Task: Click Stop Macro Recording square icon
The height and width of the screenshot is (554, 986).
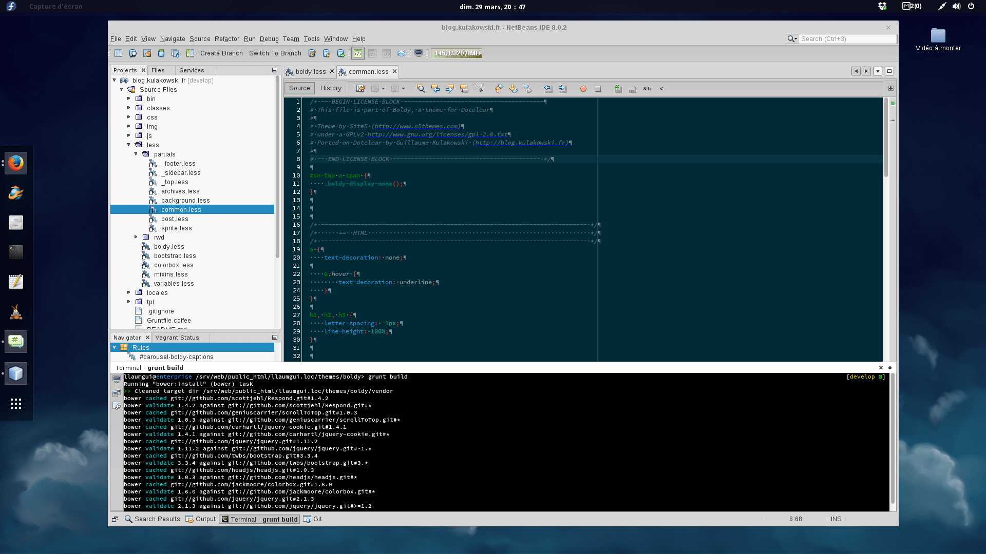Action: click(597, 89)
